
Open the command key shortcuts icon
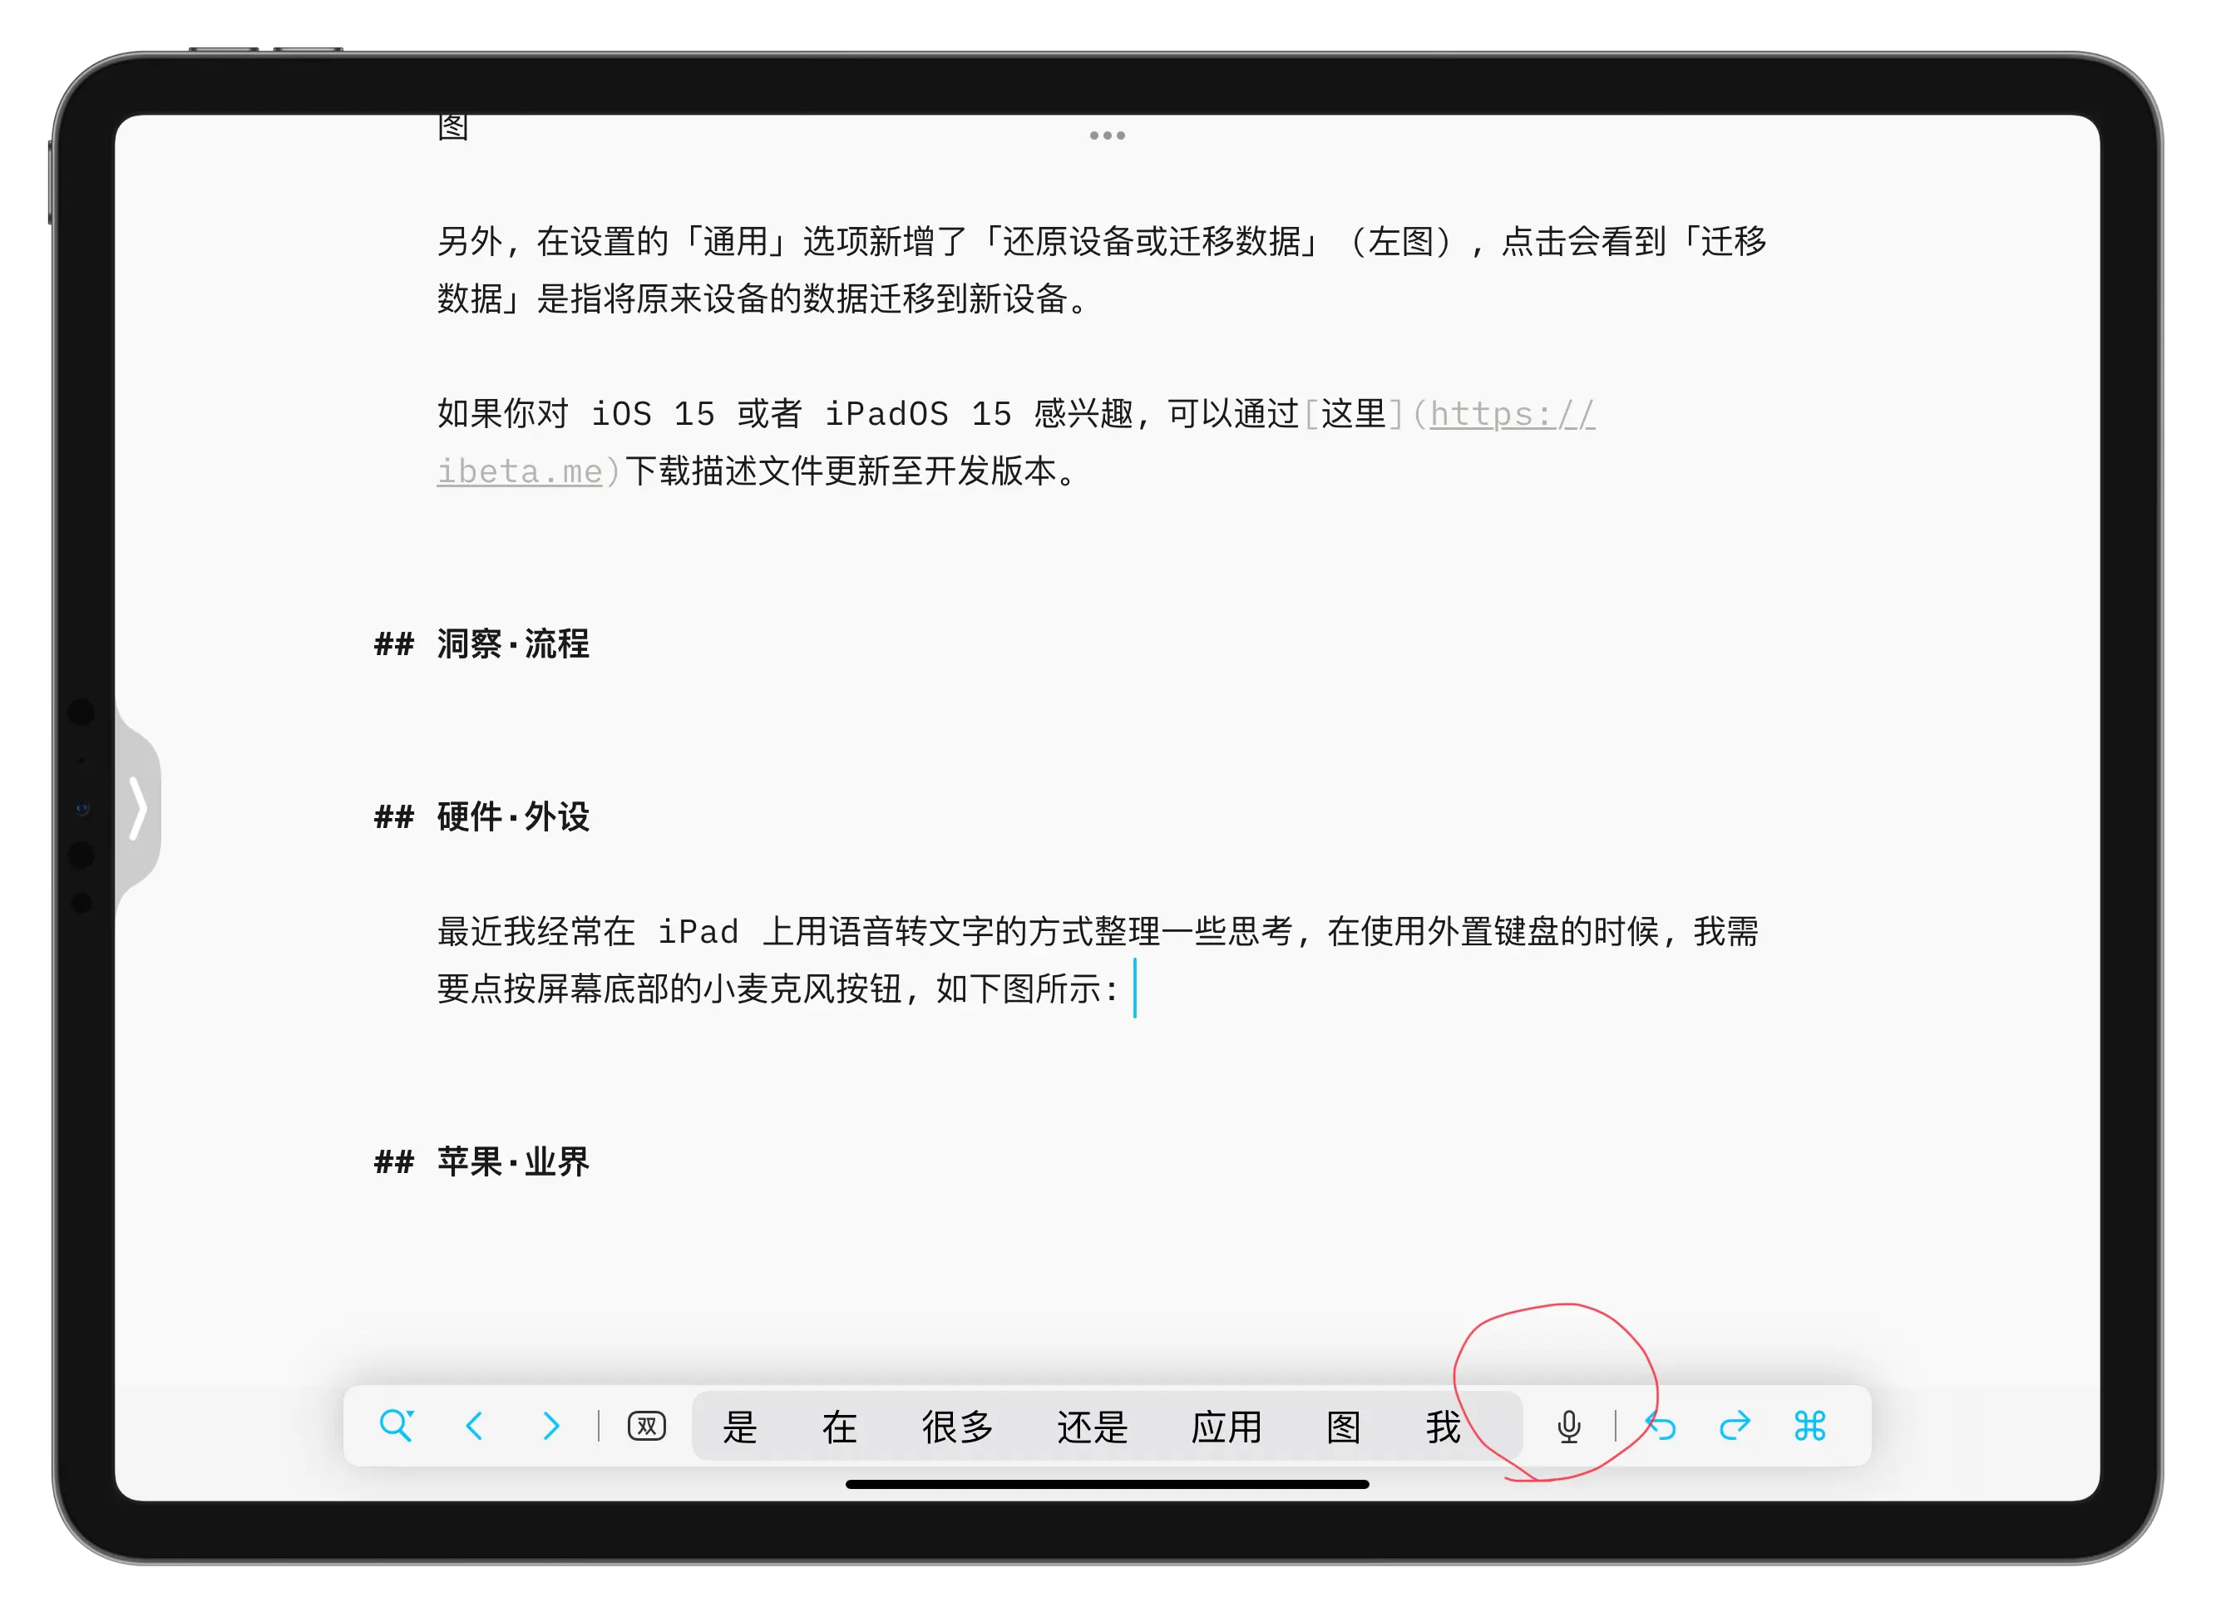click(x=1809, y=1426)
